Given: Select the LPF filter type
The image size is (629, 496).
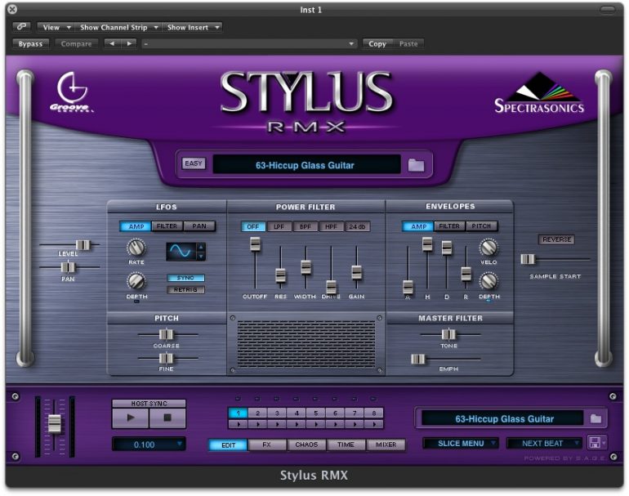Looking at the screenshot, I should (279, 226).
